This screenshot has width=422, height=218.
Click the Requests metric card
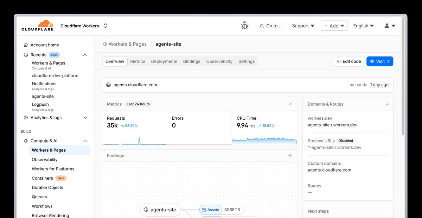tap(134, 128)
